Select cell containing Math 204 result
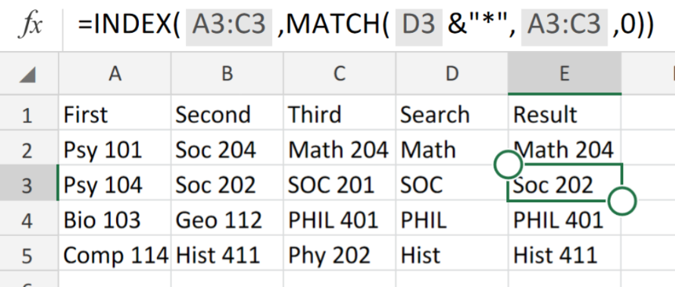Viewport: 675px width, 287px height. pos(564,150)
